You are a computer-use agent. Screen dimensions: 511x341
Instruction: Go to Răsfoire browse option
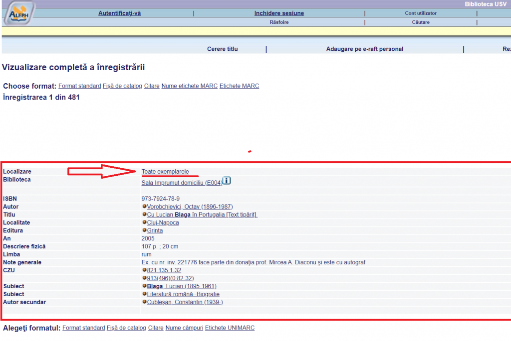(279, 22)
